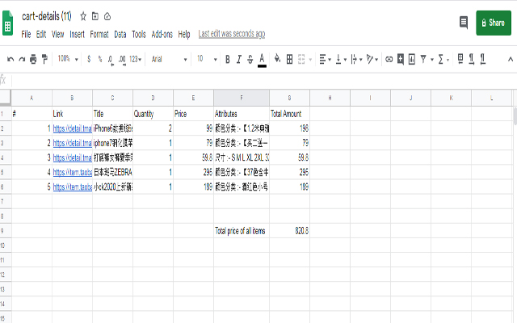Insert a comment from toolbar
517x323 pixels.
pyautogui.click(x=401, y=59)
